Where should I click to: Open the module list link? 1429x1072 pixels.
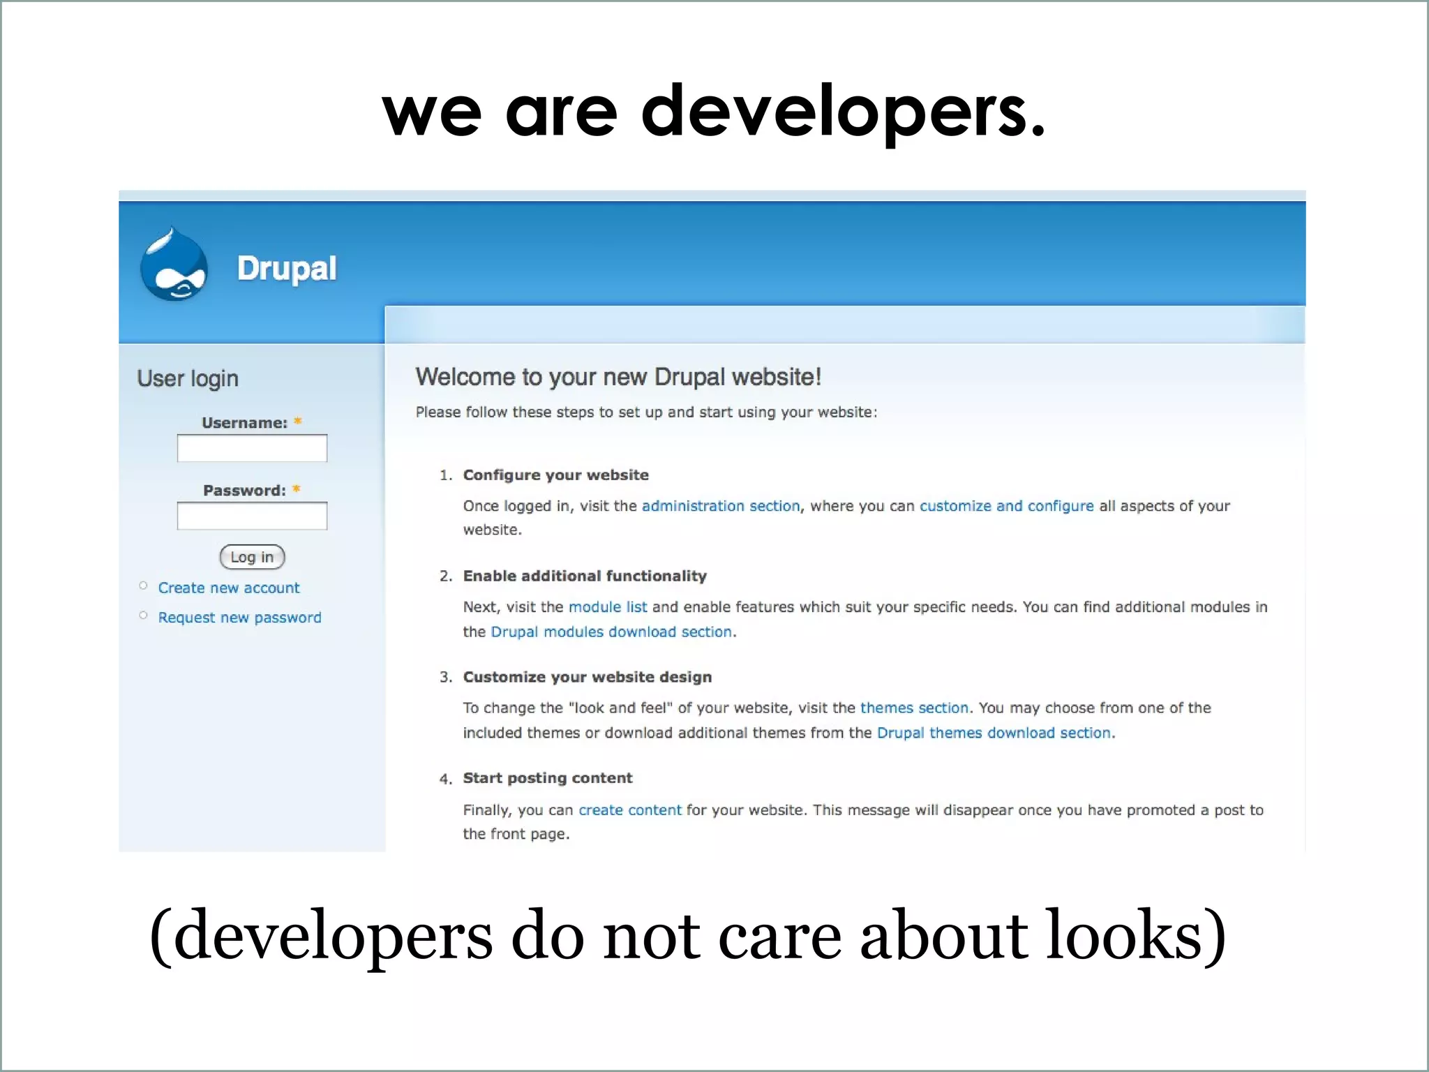pos(608,607)
